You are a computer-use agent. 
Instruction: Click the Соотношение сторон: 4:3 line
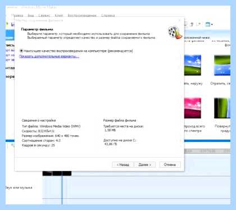point(41,140)
